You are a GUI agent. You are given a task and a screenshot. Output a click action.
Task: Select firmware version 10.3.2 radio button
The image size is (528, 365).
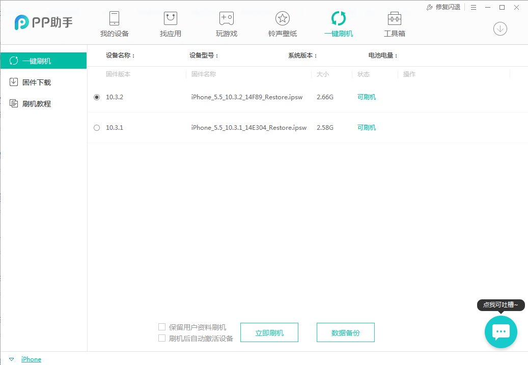[x=97, y=97]
